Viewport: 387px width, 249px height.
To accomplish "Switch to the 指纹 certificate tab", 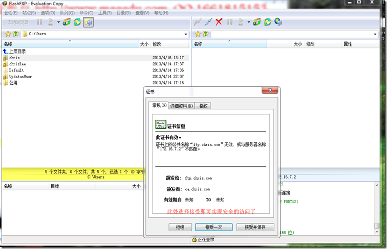I will (203, 106).
